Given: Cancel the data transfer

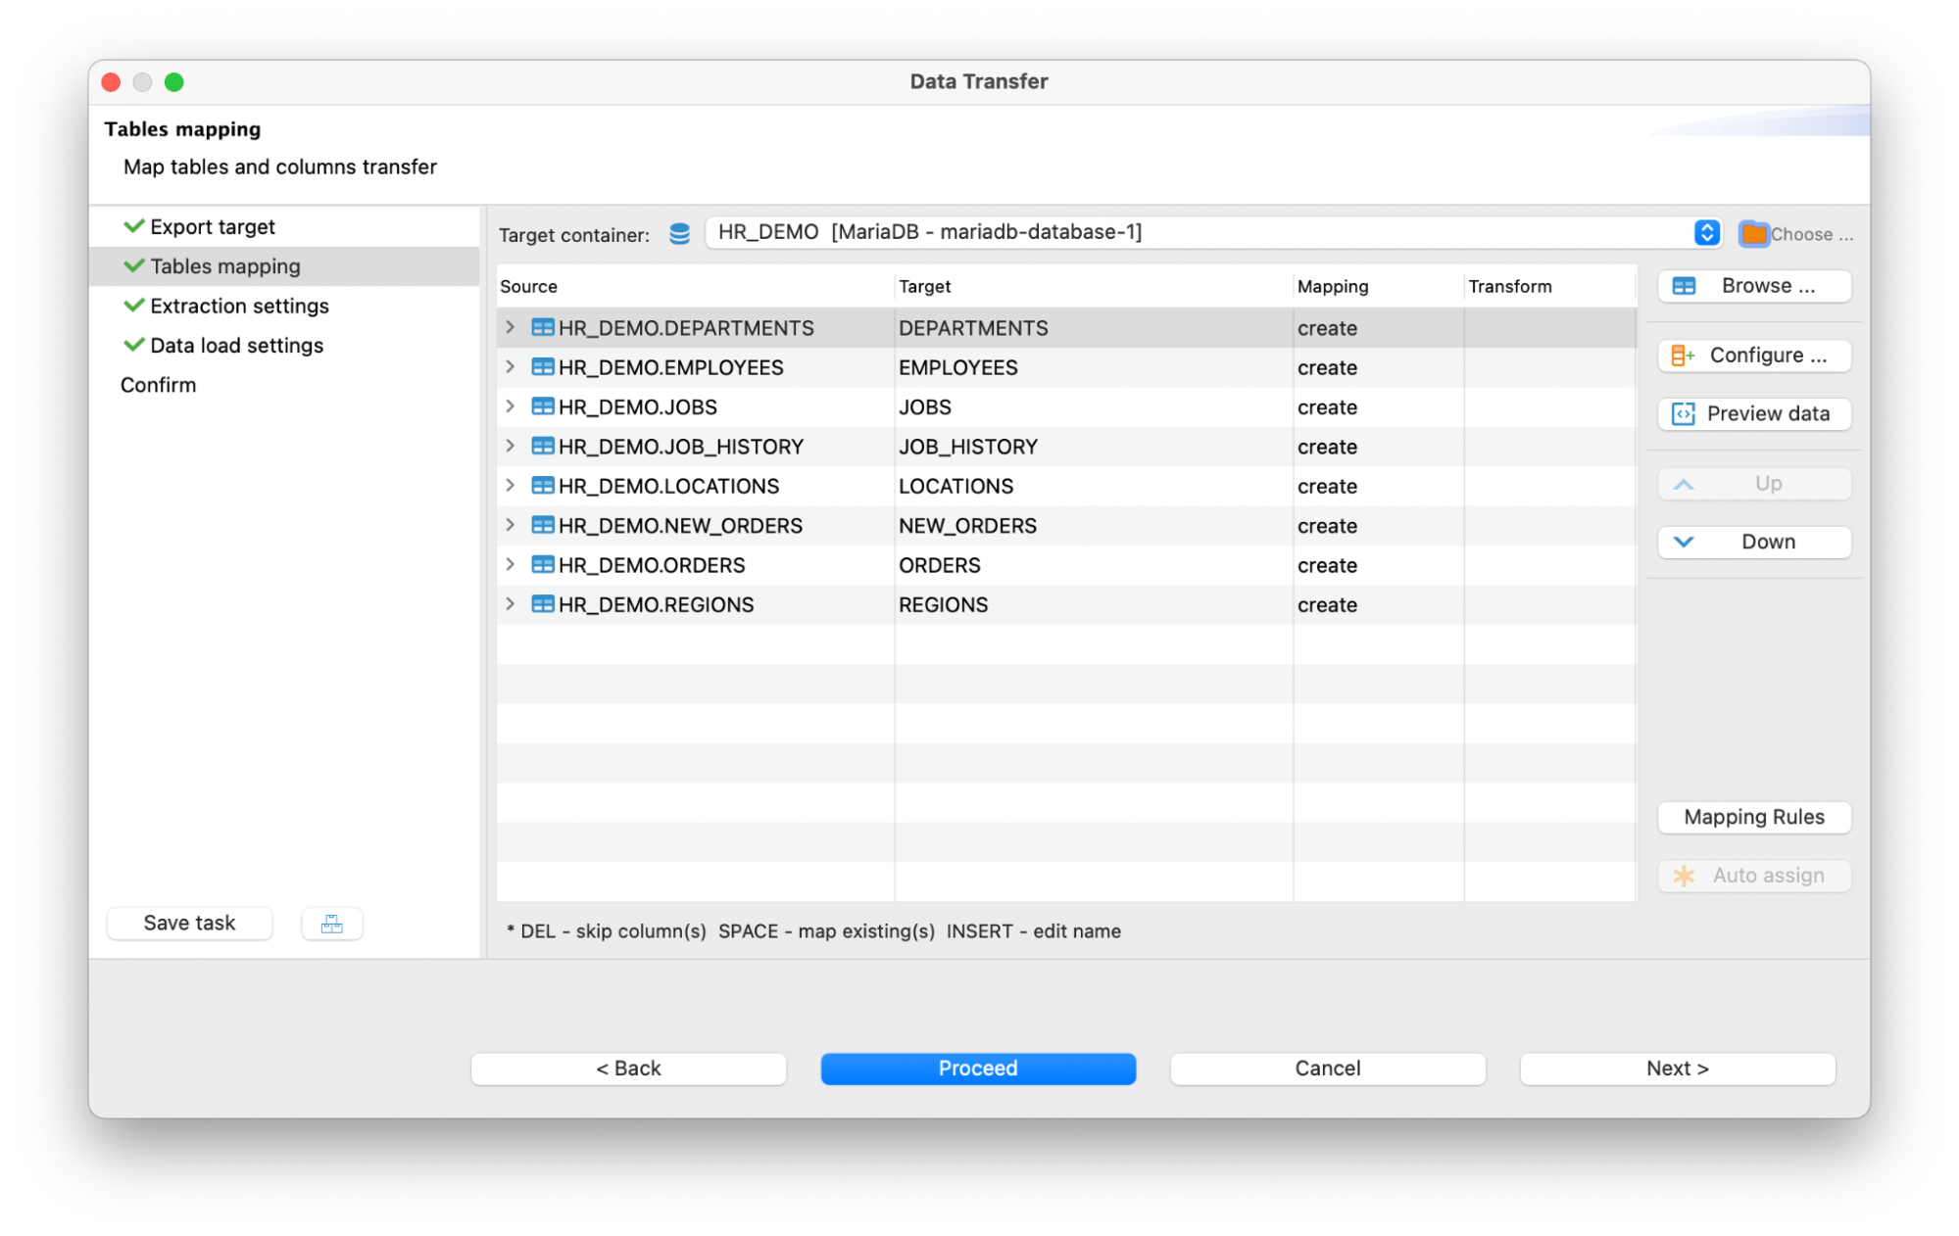Looking at the screenshot, I should (x=1328, y=1069).
